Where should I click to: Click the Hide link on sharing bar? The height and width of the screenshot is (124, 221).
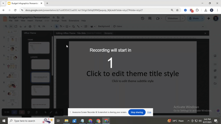coord(149,112)
